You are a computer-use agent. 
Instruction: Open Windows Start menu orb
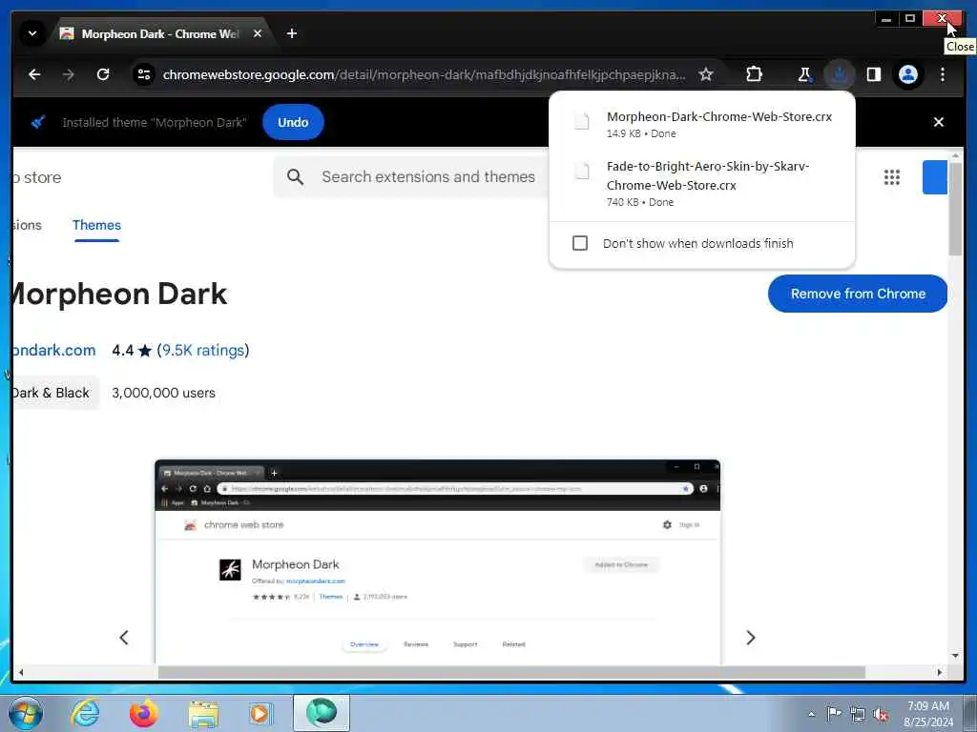26,713
